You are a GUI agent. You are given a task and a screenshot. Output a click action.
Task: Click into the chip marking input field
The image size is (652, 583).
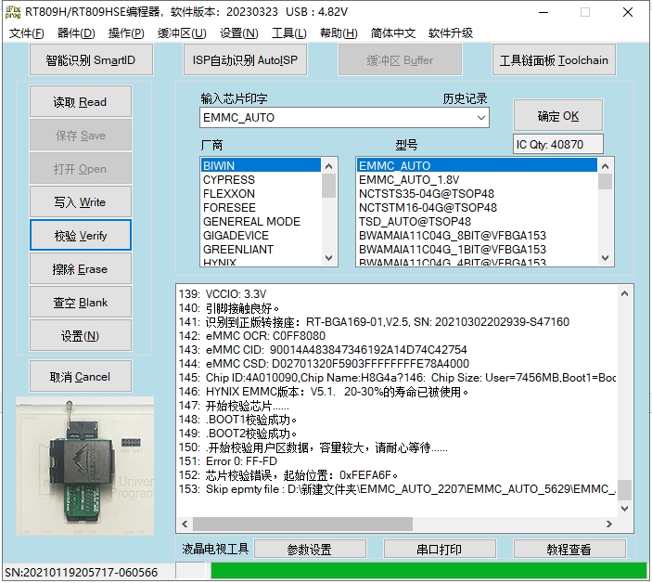pos(334,118)
